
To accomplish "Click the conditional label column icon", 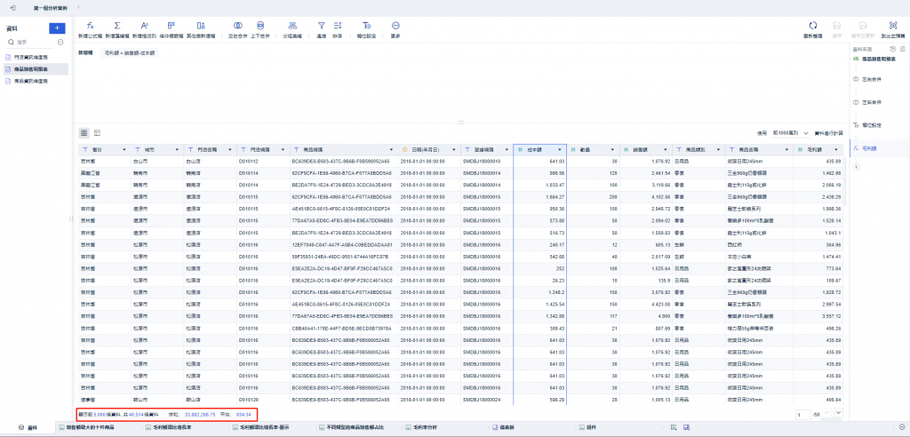I will tap(172, 26).
